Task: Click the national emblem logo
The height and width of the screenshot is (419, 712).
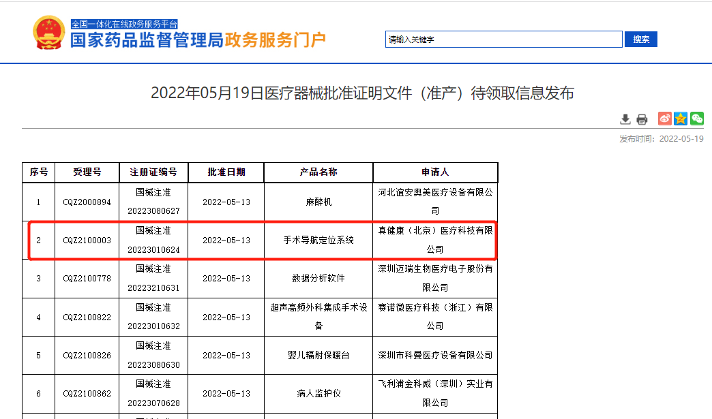Action: tap(48, 33)
